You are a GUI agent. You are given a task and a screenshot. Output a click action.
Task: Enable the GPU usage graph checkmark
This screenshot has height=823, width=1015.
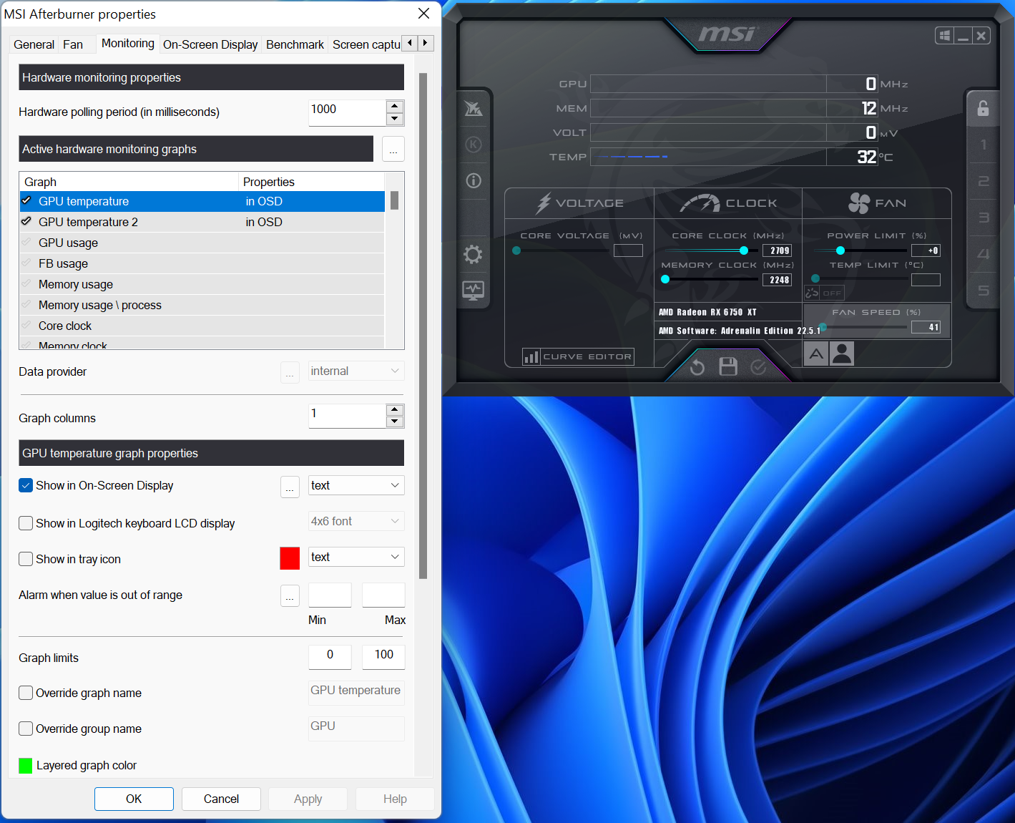pos(27,242)
